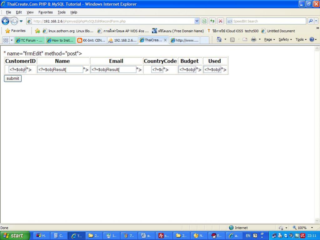Click the search magnifier button

[x=310, y=21]
